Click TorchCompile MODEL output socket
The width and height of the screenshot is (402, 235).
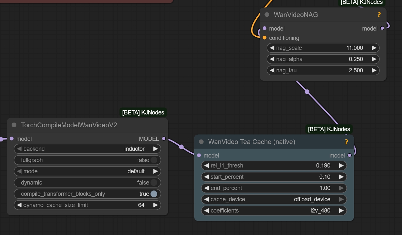(x=164, y=139)
